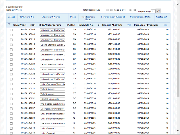Open the Purpose of Program Yes link
180x135 pixels.
[165, 25]
